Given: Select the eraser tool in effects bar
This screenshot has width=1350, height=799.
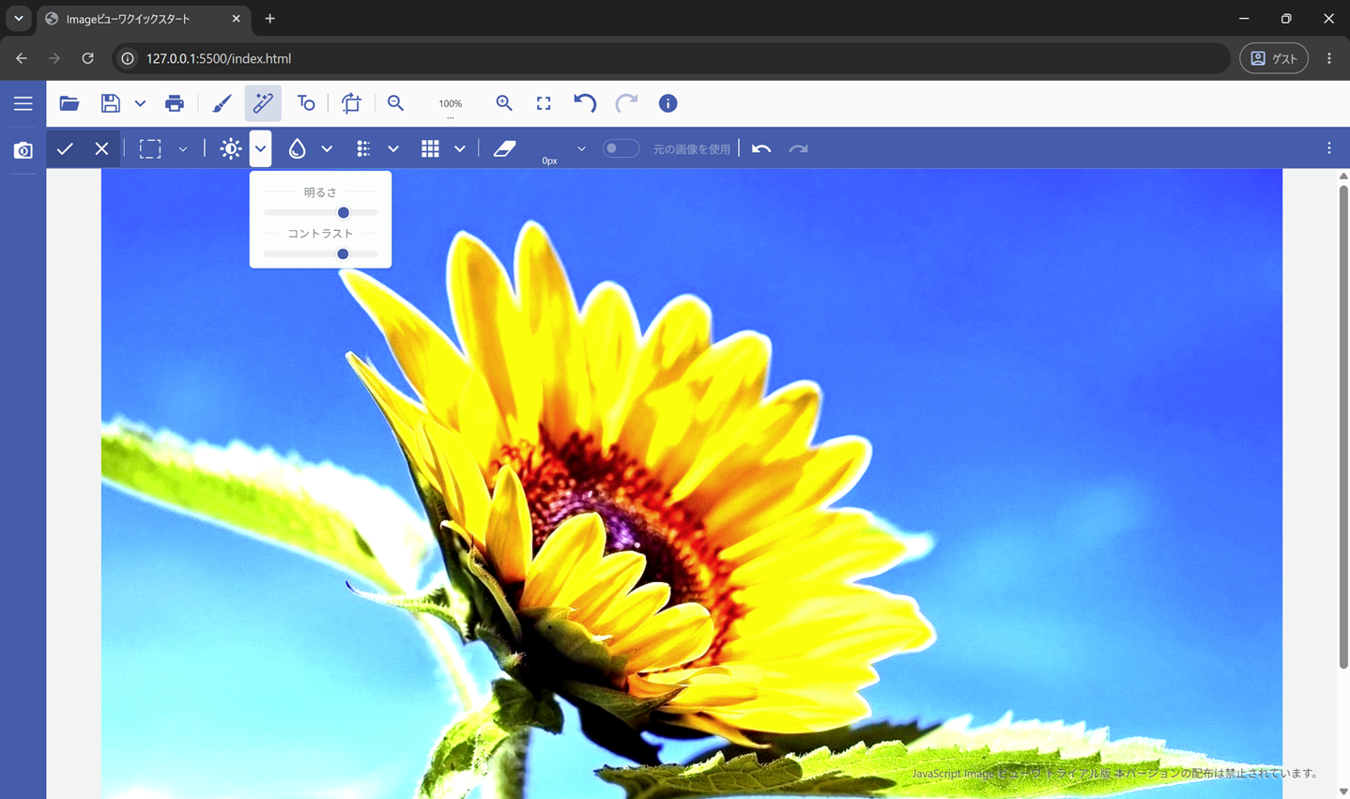Looking at the screenshot, I should coord(505,148).
